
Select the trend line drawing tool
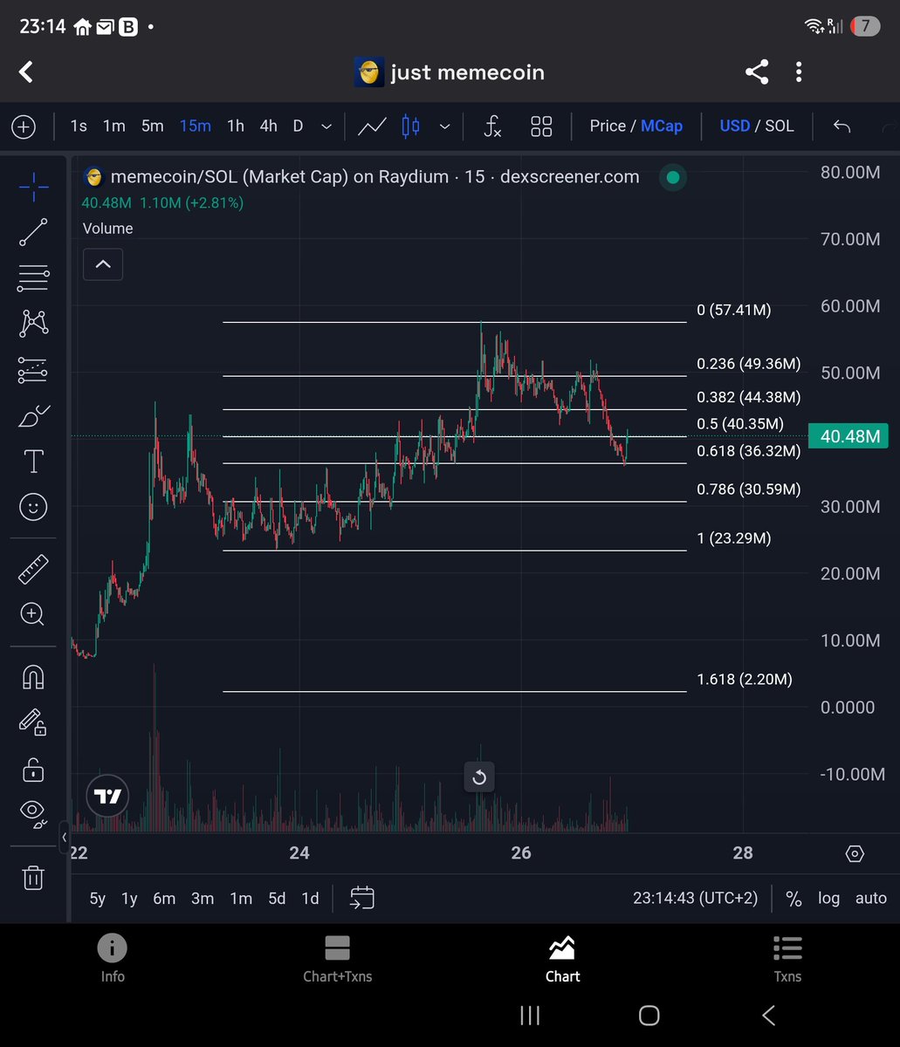pyautogui.click(x=32, y=232)
